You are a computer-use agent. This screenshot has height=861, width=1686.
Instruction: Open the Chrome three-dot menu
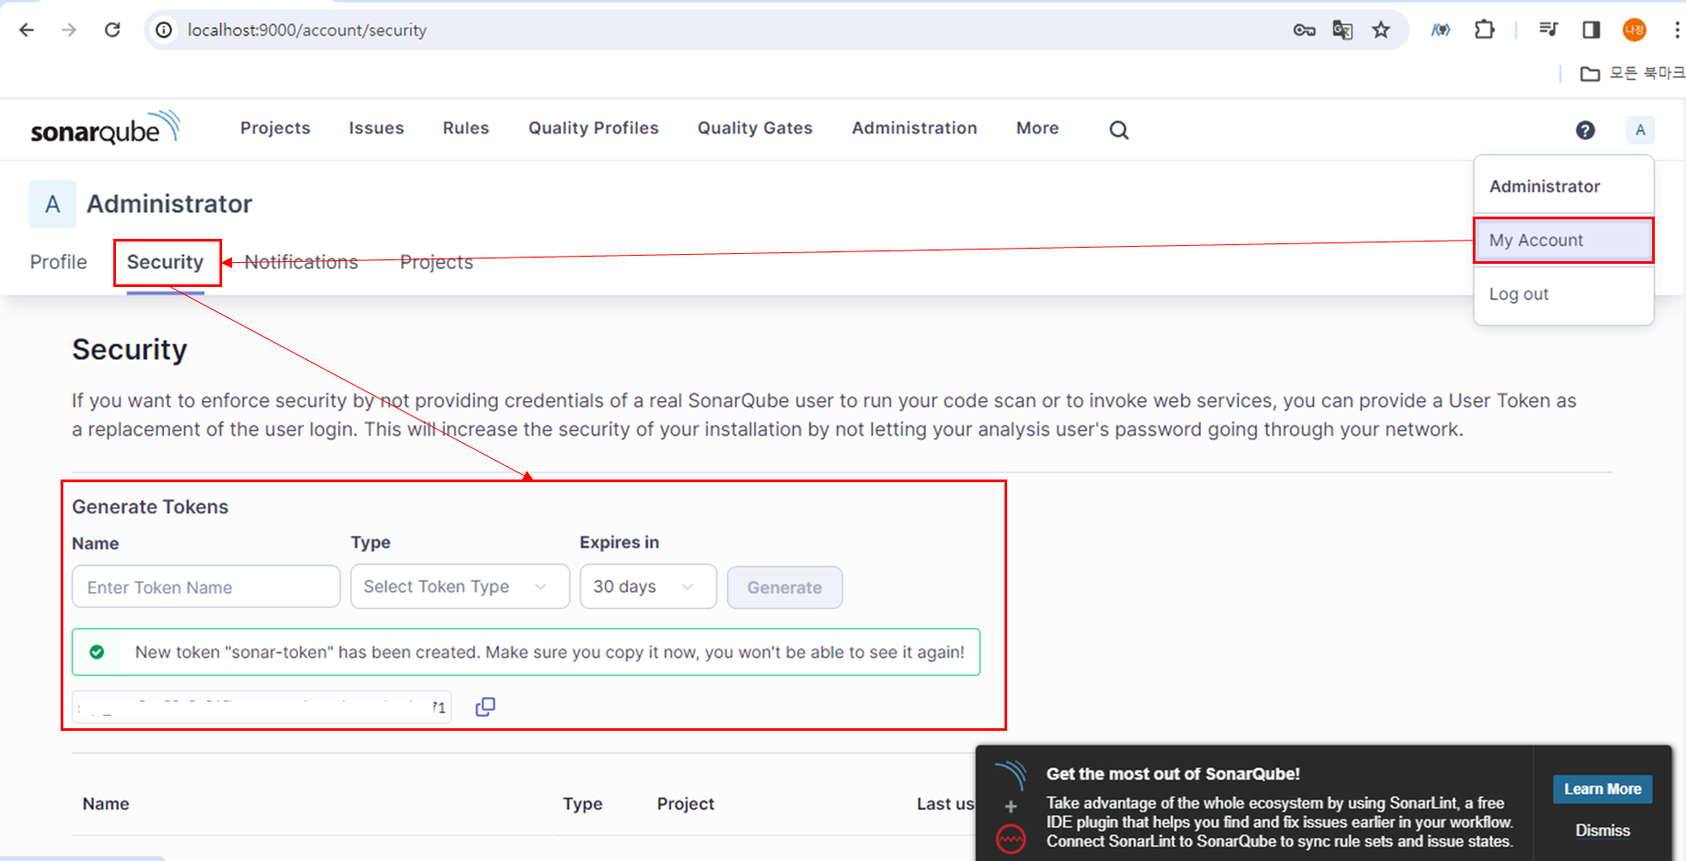(1675, 30)
